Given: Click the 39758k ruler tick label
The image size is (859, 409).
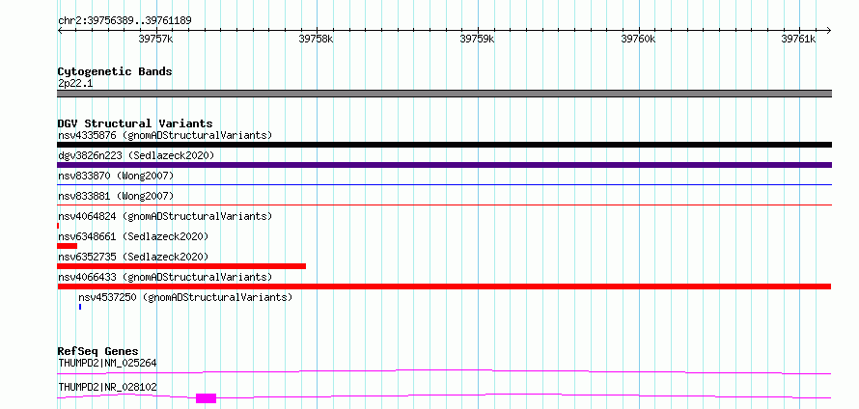Looking at the screenshot, I should (x=316, y=39).
